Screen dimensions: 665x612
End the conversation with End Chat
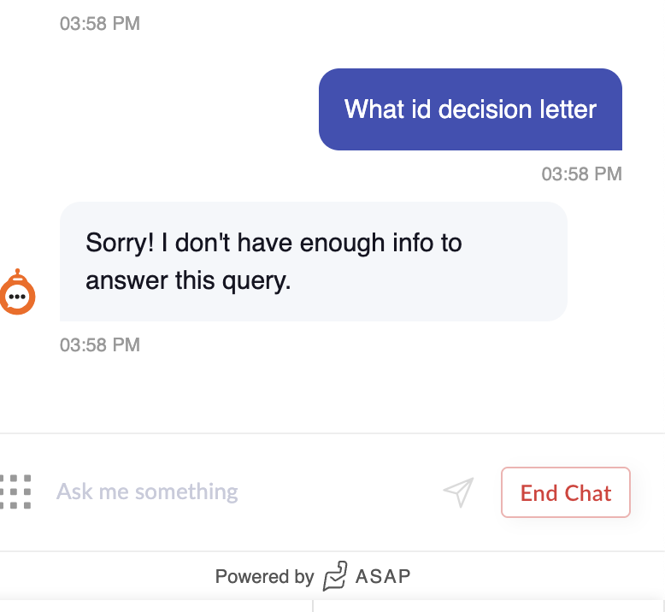[x=565, y=492]
